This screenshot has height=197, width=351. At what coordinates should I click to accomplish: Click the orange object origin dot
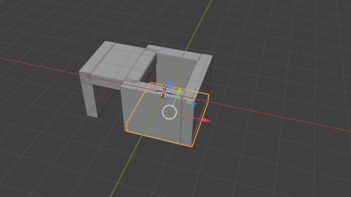[170, 112]
